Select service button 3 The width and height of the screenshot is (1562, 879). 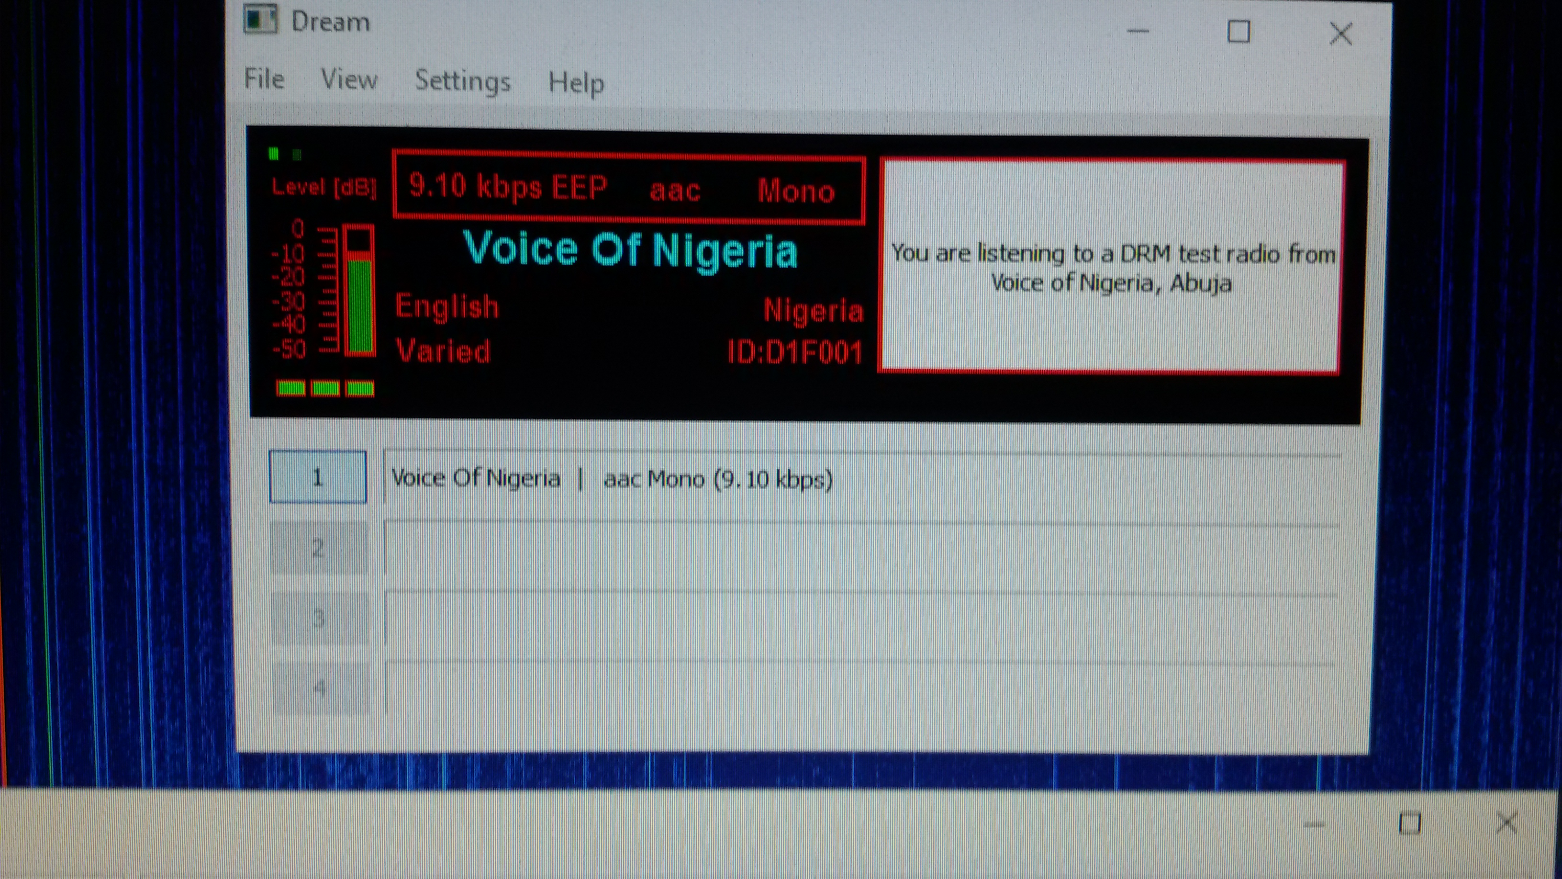tap(320, 619)
